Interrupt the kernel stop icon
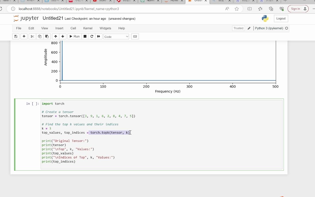315x197 pixels. coord(85,36)
